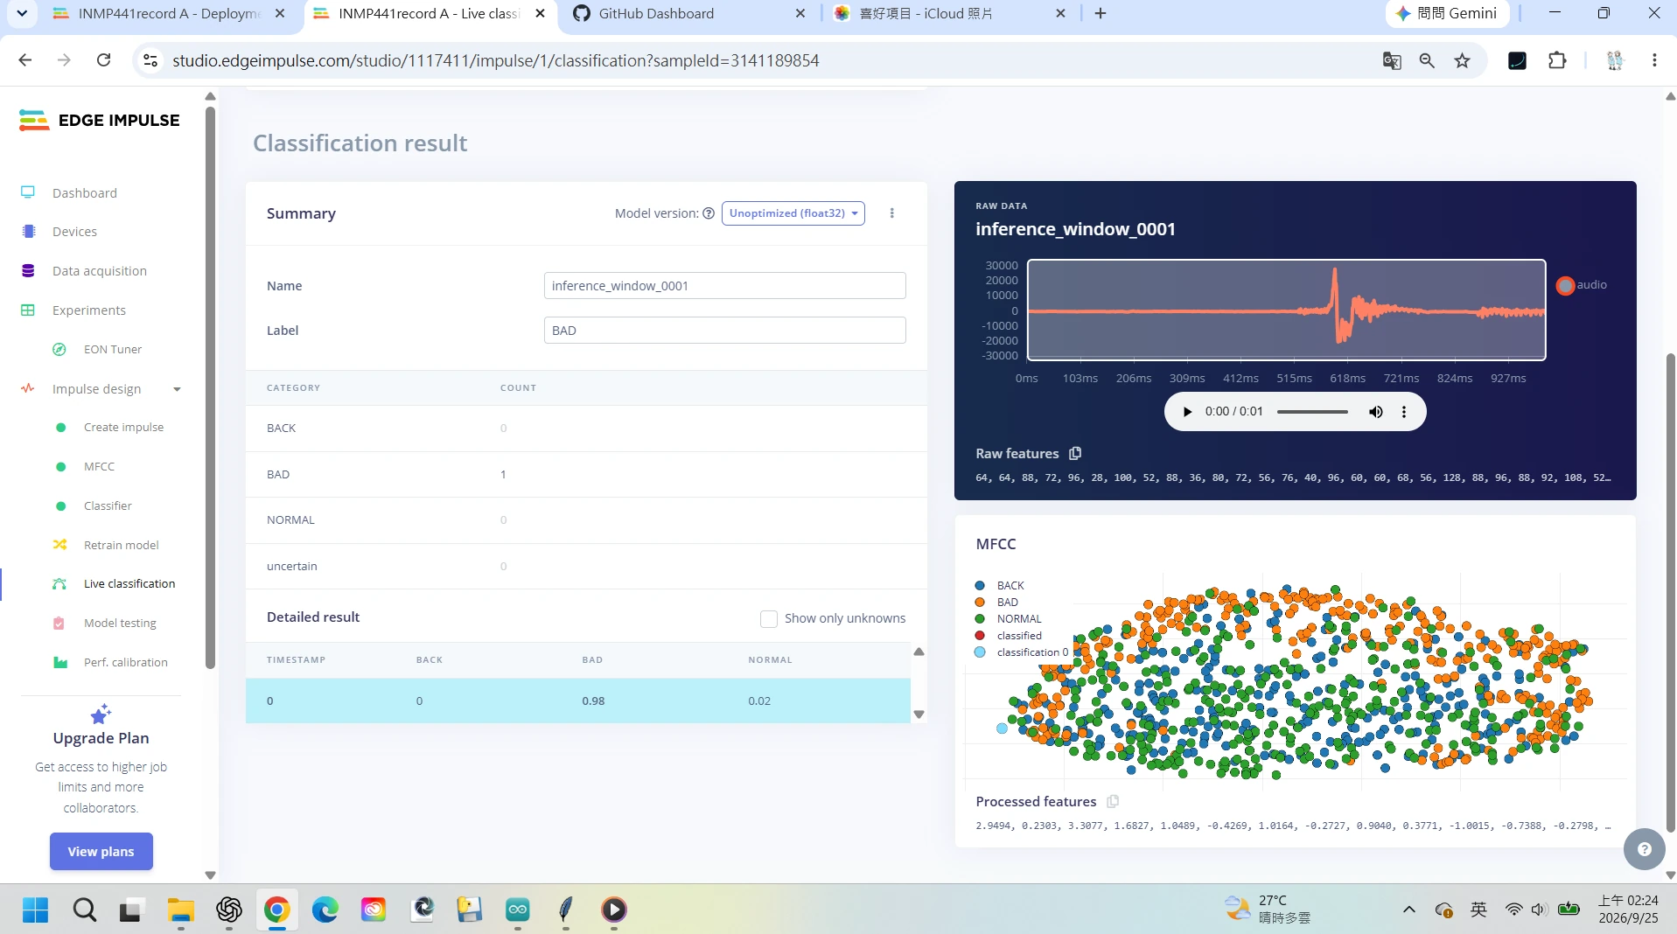This screenshot has width=1677, height=934.
Task: Click Model version help icon
Action: [x=709, y=213]
